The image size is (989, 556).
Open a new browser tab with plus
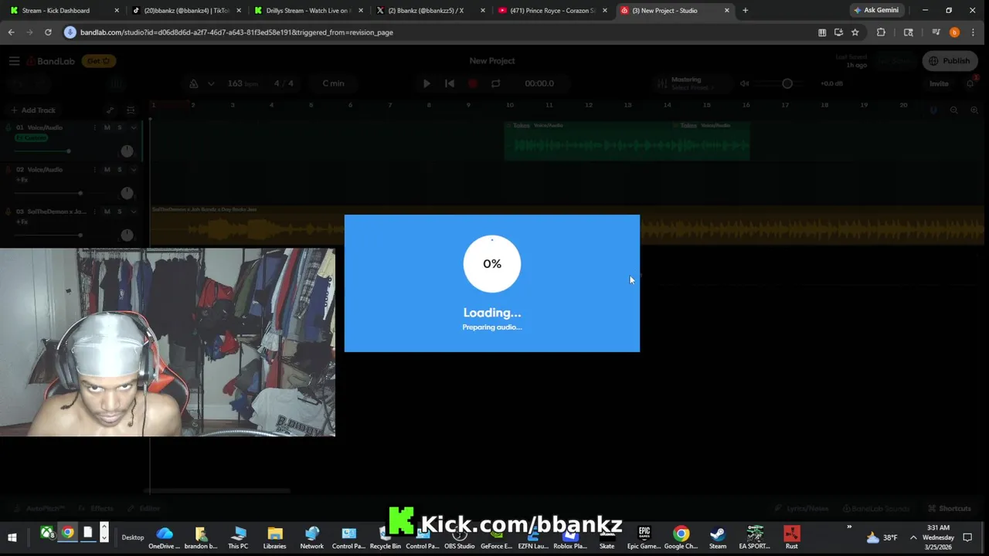tap(745, 10)
